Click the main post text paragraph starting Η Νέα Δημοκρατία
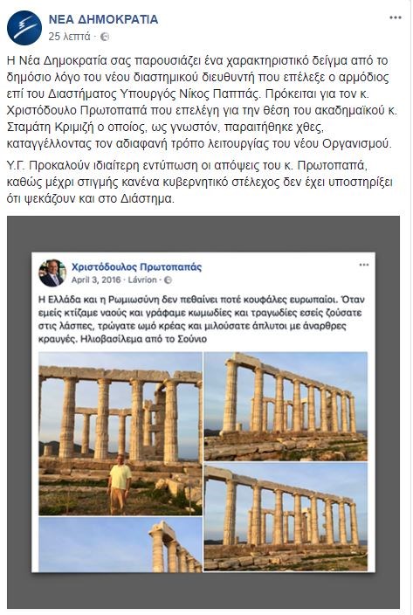Screen dimensions: 413x615 202,102
